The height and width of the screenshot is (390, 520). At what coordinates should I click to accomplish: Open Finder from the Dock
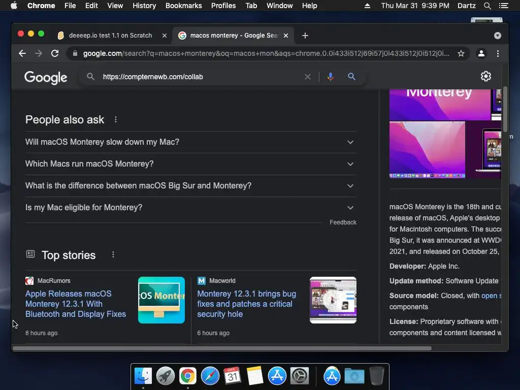[x=143, y=376]
